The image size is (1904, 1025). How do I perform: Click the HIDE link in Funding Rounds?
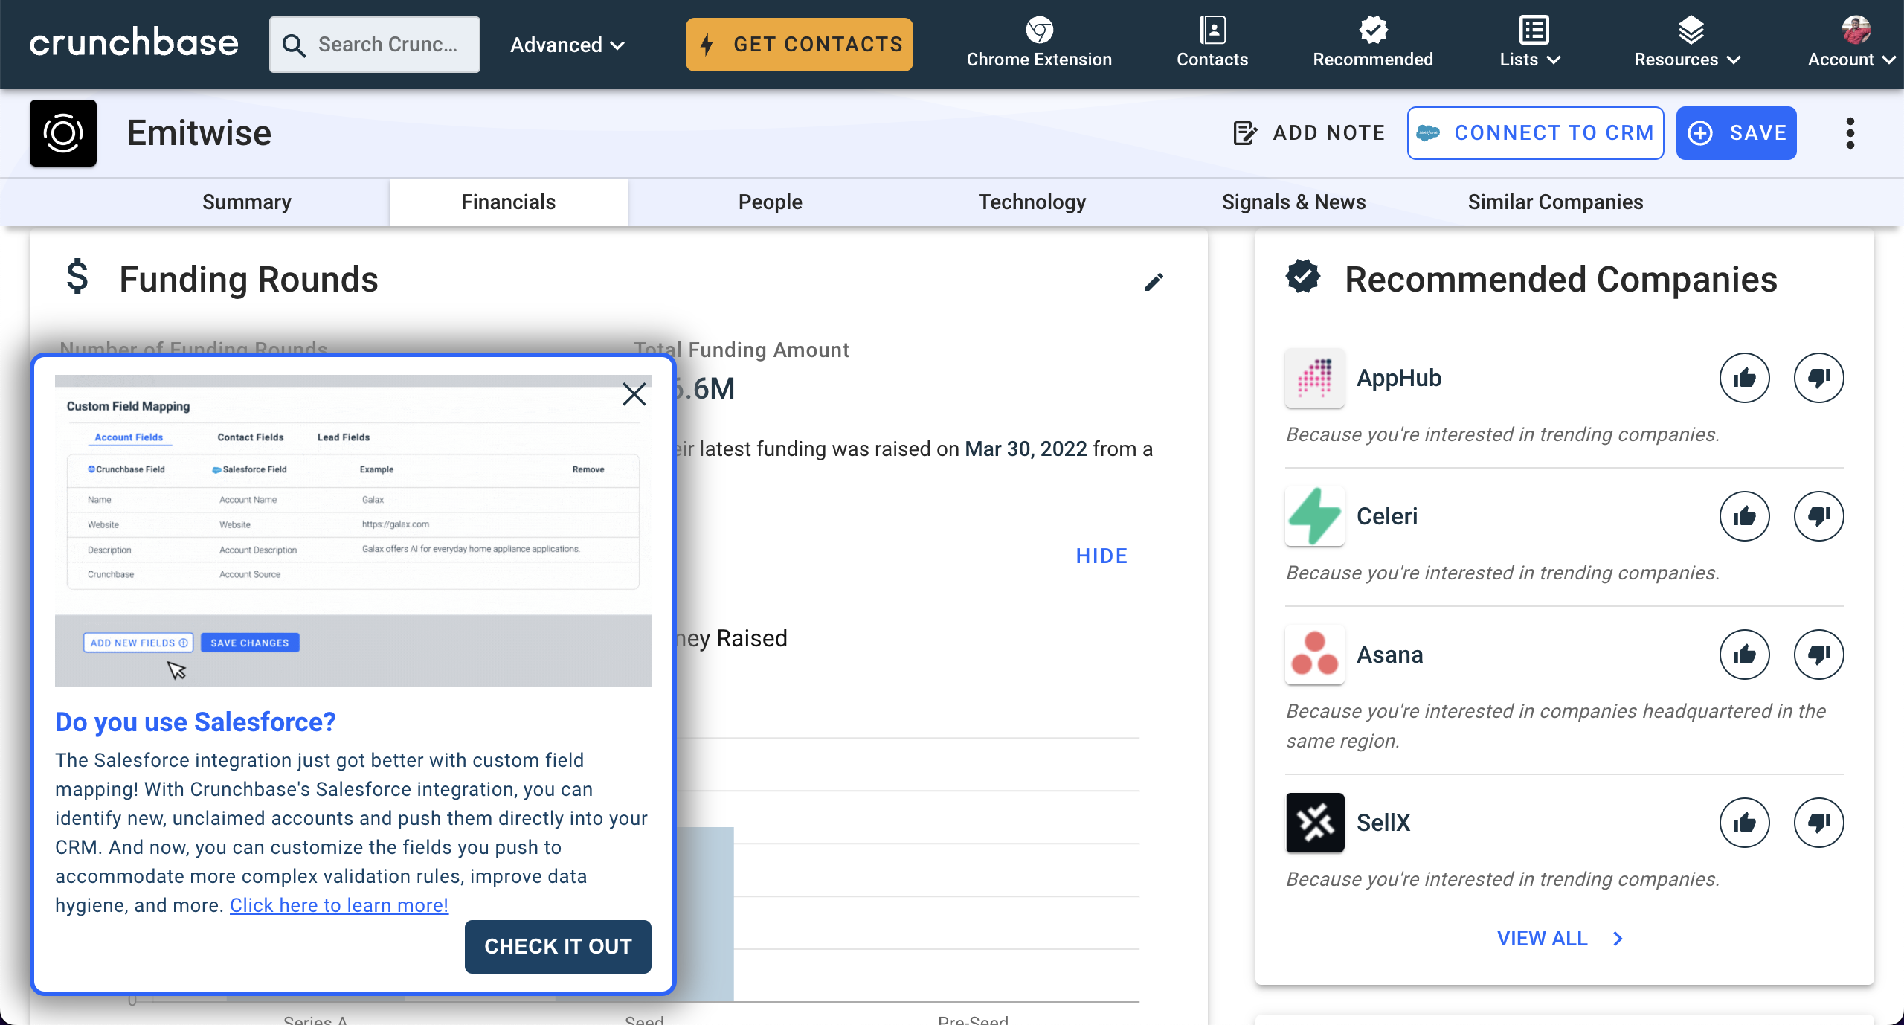tap(1101, 556)
